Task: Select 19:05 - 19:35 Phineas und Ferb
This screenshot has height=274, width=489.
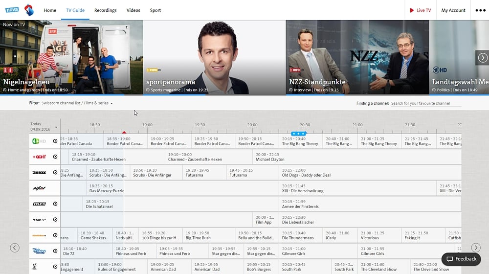Action: click(x=182, y=251)
